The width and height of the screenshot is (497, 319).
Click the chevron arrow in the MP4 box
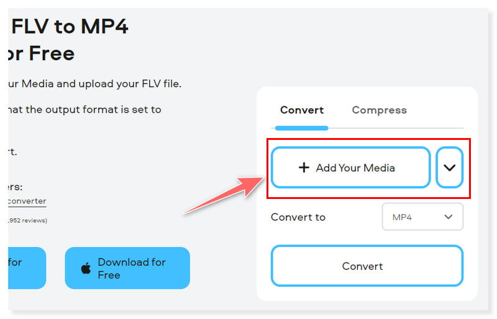(449, 217)
